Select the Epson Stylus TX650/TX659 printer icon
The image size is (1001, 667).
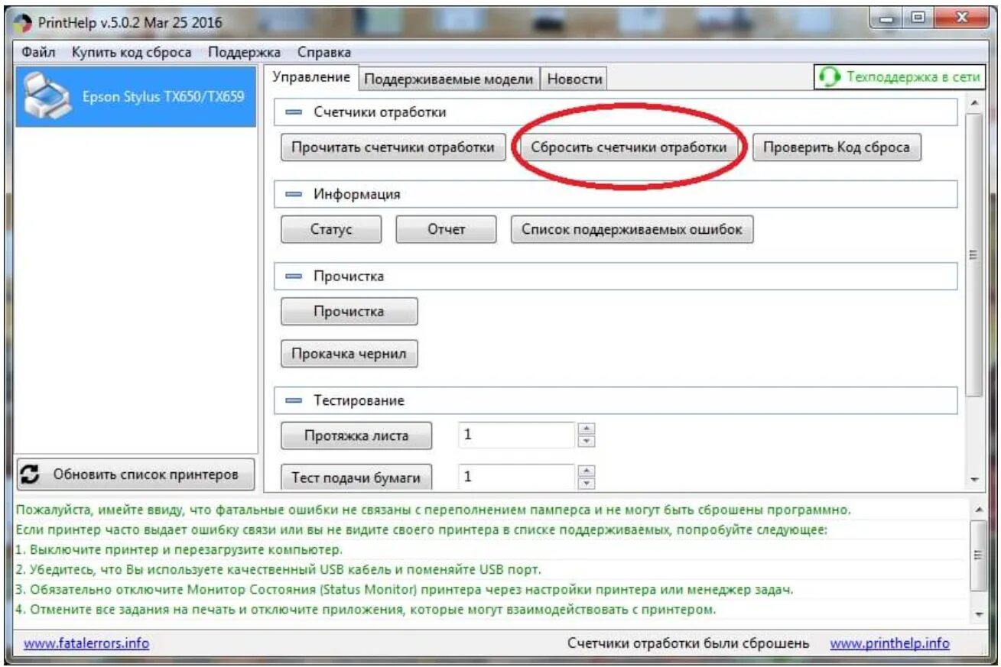[x=49, y=96]
